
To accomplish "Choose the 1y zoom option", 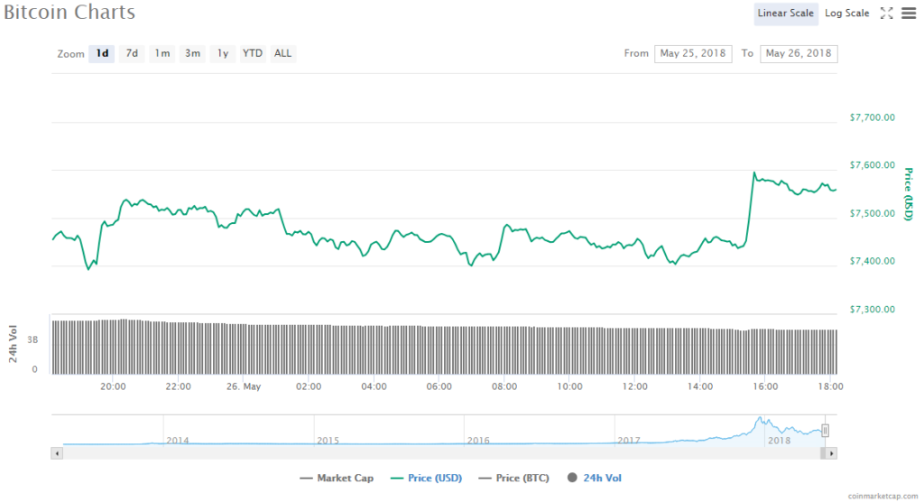I will pyautogui.click(x=222, y=53).
